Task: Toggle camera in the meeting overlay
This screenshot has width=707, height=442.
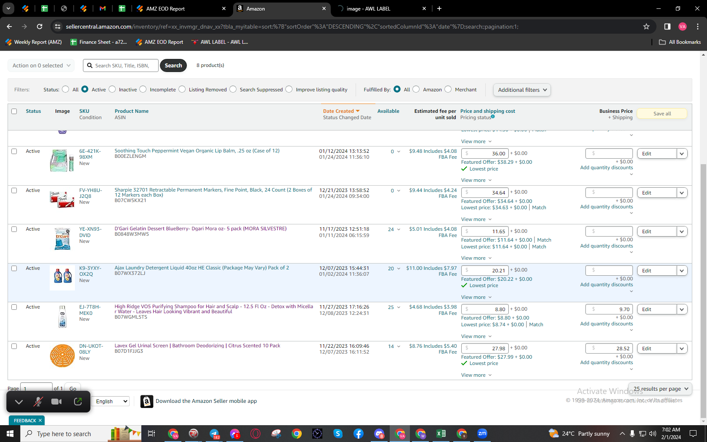Action: click(x=56, y=402)
